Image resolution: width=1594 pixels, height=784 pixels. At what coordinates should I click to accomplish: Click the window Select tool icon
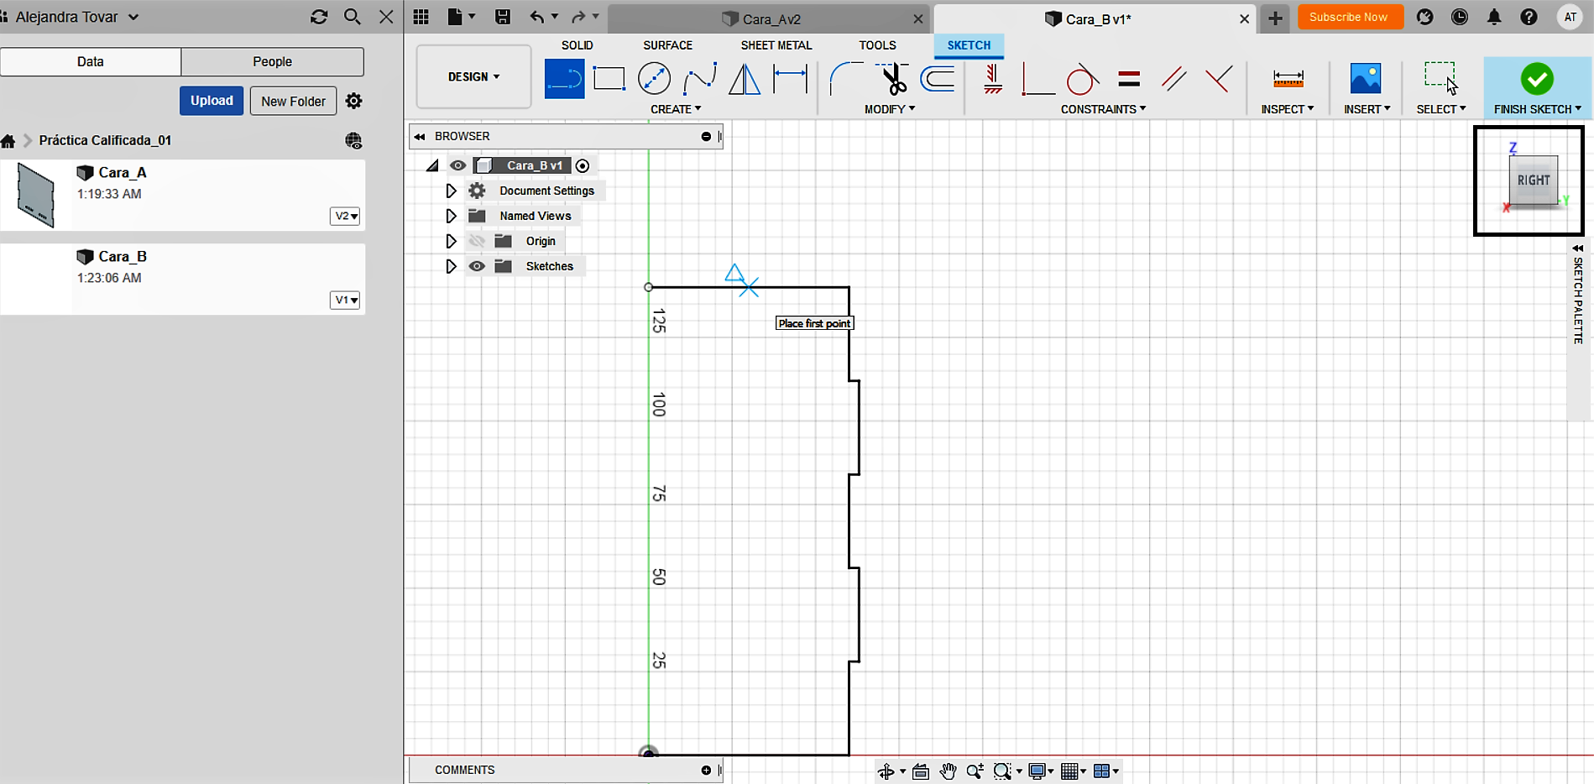click(1440, 77)
